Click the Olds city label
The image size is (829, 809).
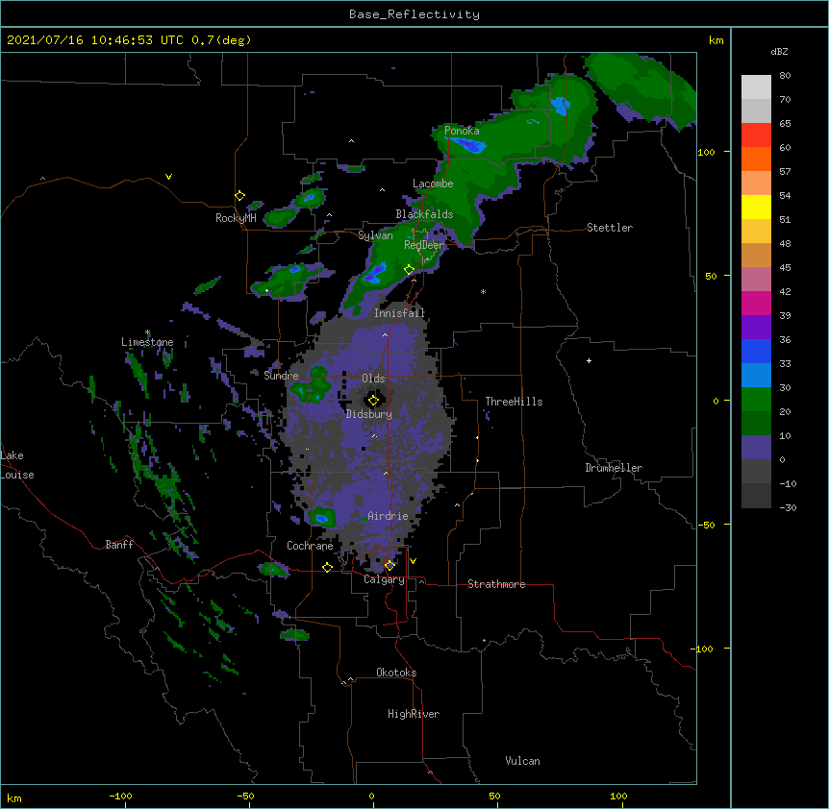pos(373,379)
